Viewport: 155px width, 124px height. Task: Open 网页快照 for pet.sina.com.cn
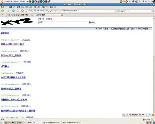(x=26, y=106)
